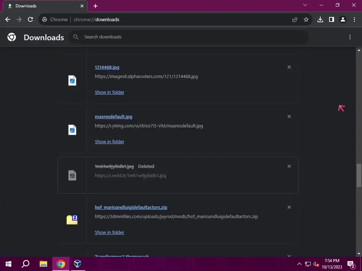The width and height of the screenshot is (362, 271).
Task: Click the Deleted status label
Action: [x=146, y=167]
